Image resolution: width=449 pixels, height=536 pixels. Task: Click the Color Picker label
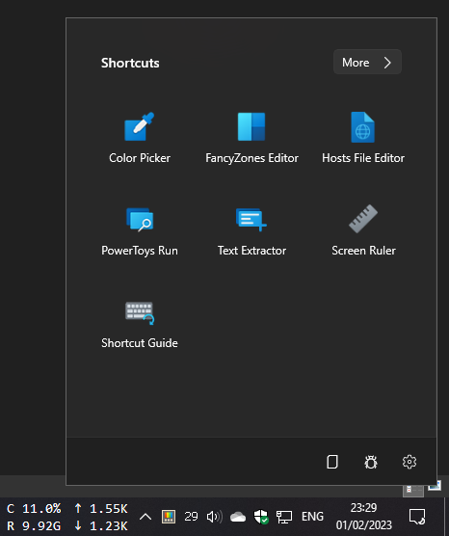(x=140, y=158)
